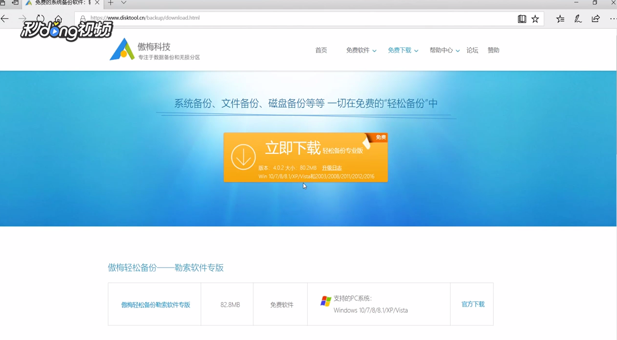Viewport: 617px width, 340px height.
Task: Open a new tab with plus icon
Action: coord(110,3)
